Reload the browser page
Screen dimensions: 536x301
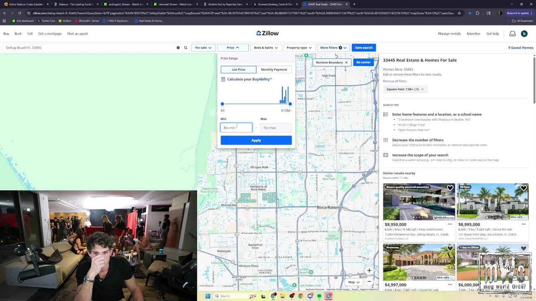(19, 13)
